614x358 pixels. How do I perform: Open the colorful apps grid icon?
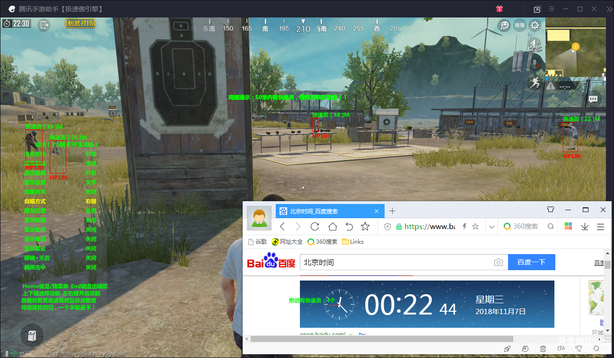(569, 227)
